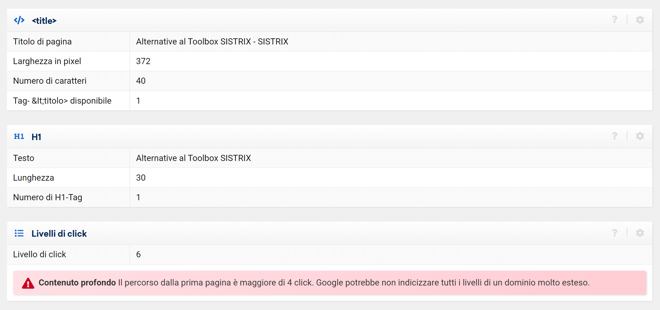Screen dimensions: 660x310
Task: Click the red warning triangle icon
Action: click(28, 283)
